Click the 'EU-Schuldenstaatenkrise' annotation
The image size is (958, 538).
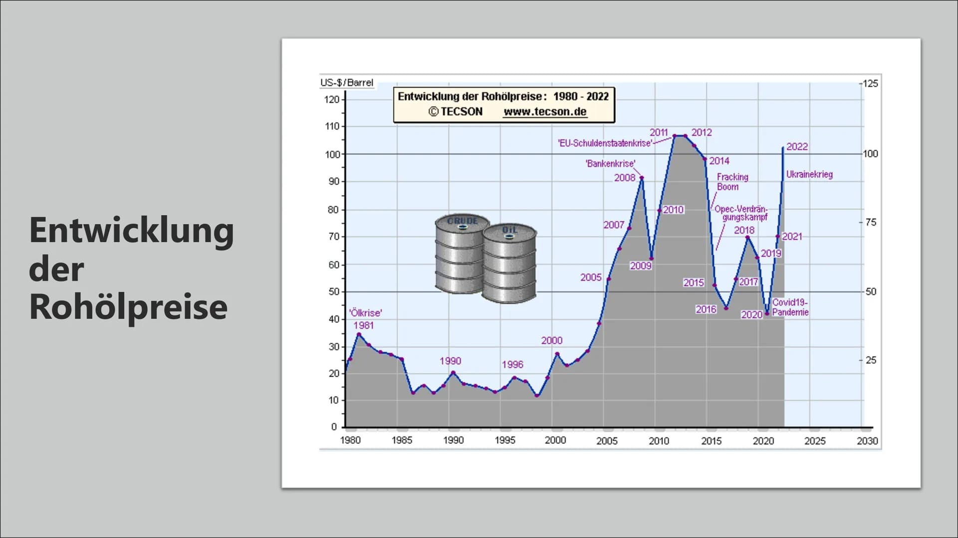click(x=605, y=143)
